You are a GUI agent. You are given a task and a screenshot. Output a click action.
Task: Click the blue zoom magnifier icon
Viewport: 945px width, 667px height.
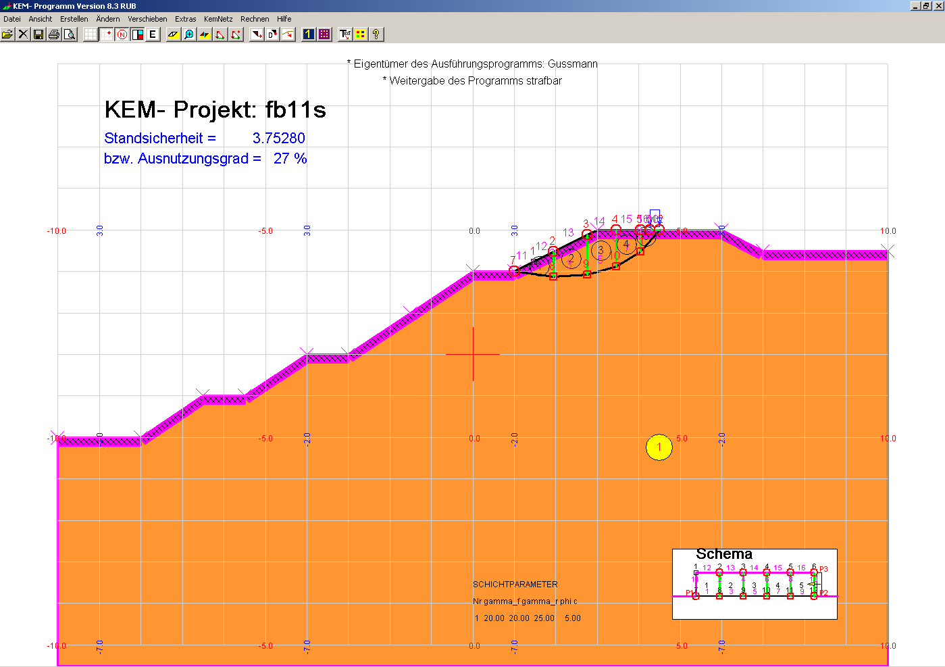click(189, 34)
